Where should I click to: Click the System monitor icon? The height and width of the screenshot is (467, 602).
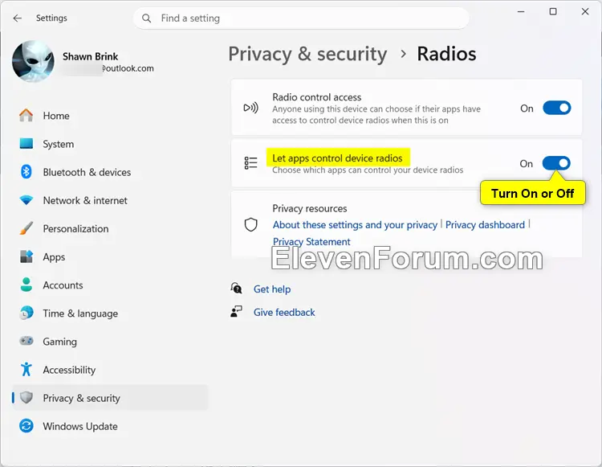pyautogui.click(x=26, y=144)
